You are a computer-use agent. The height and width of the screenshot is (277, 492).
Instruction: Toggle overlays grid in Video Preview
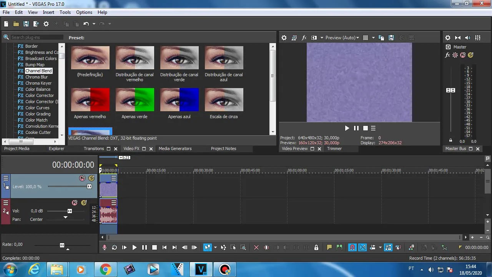click(366, 38)
